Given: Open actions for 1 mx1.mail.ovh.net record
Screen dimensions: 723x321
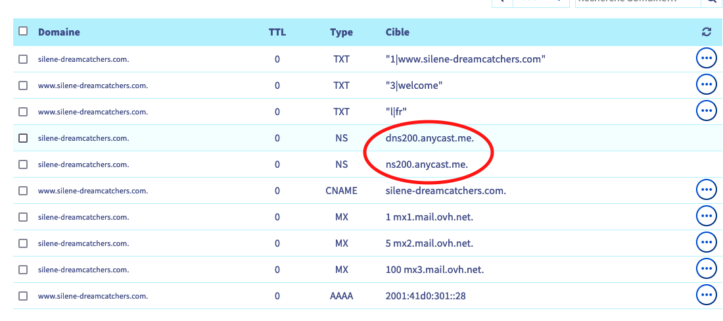Looking at the screenshot, I should click(x=706, y=216).
